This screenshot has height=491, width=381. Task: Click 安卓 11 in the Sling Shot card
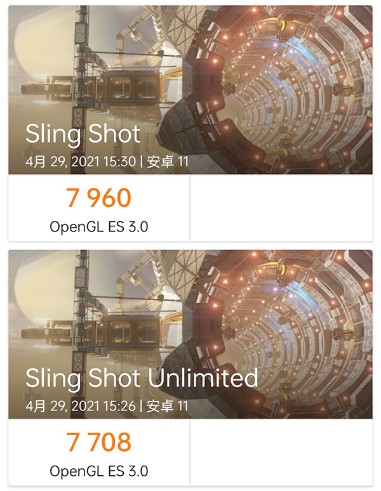168,161
